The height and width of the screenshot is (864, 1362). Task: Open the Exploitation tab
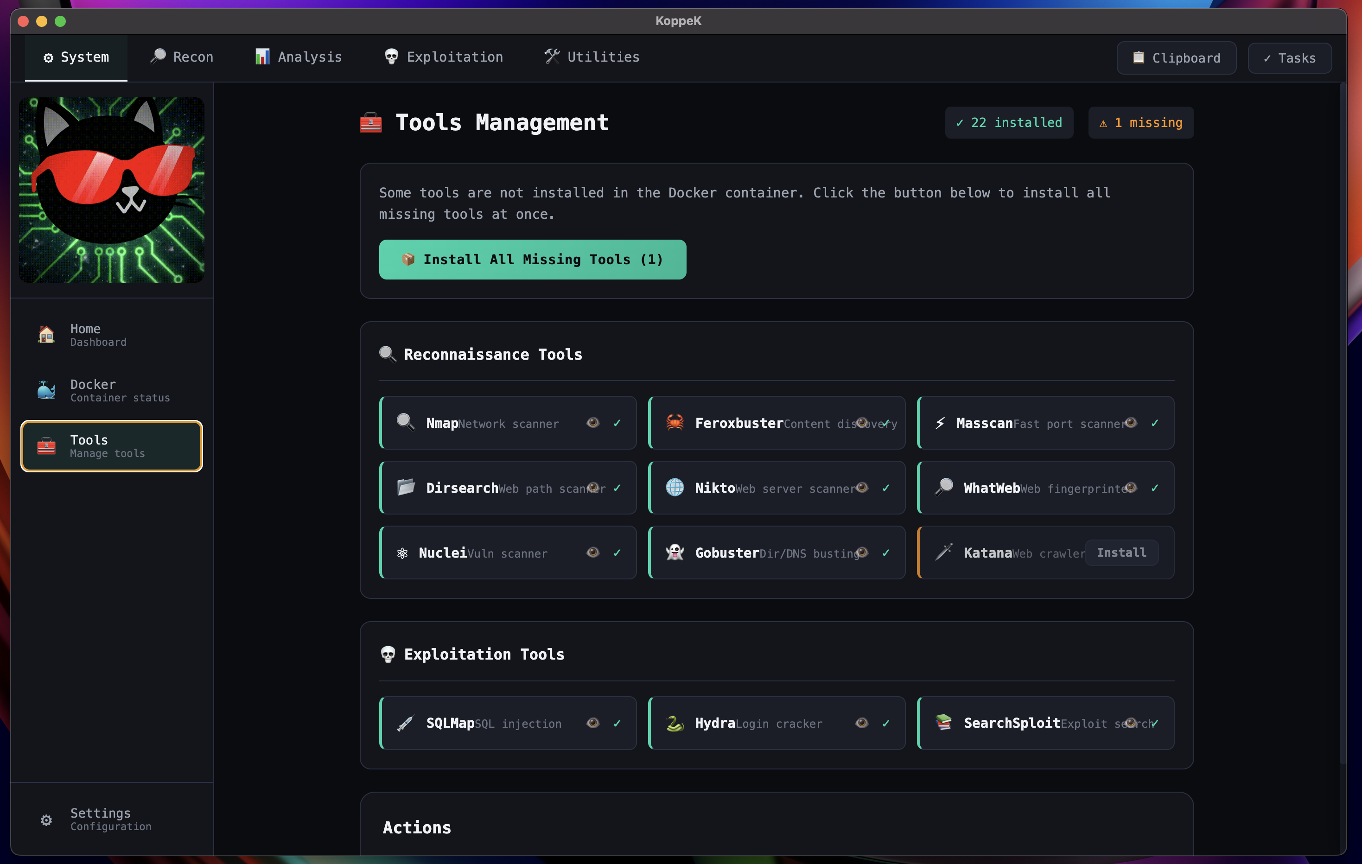[x=444, y=57]
